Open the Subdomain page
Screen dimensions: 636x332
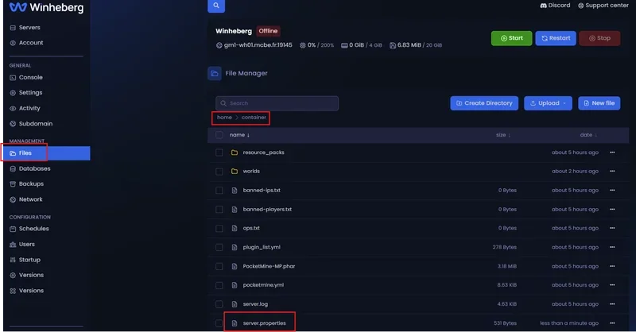(x=31, y=124)
